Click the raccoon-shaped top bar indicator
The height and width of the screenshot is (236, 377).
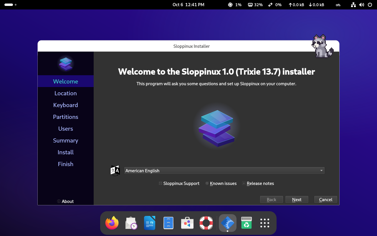click(x=338, y=5)
